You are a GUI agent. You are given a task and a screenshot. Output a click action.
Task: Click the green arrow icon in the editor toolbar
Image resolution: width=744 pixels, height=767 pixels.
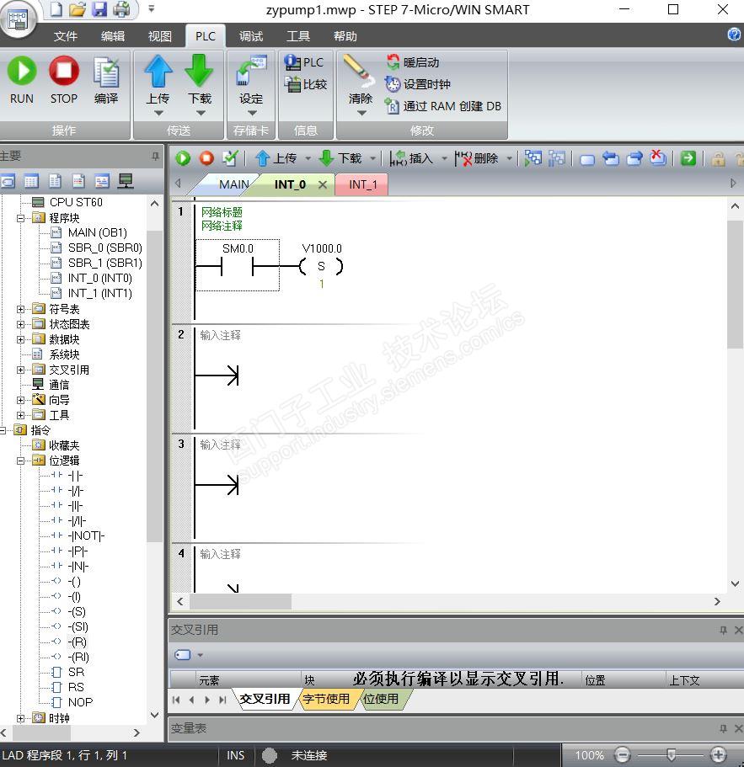point(688,158)
